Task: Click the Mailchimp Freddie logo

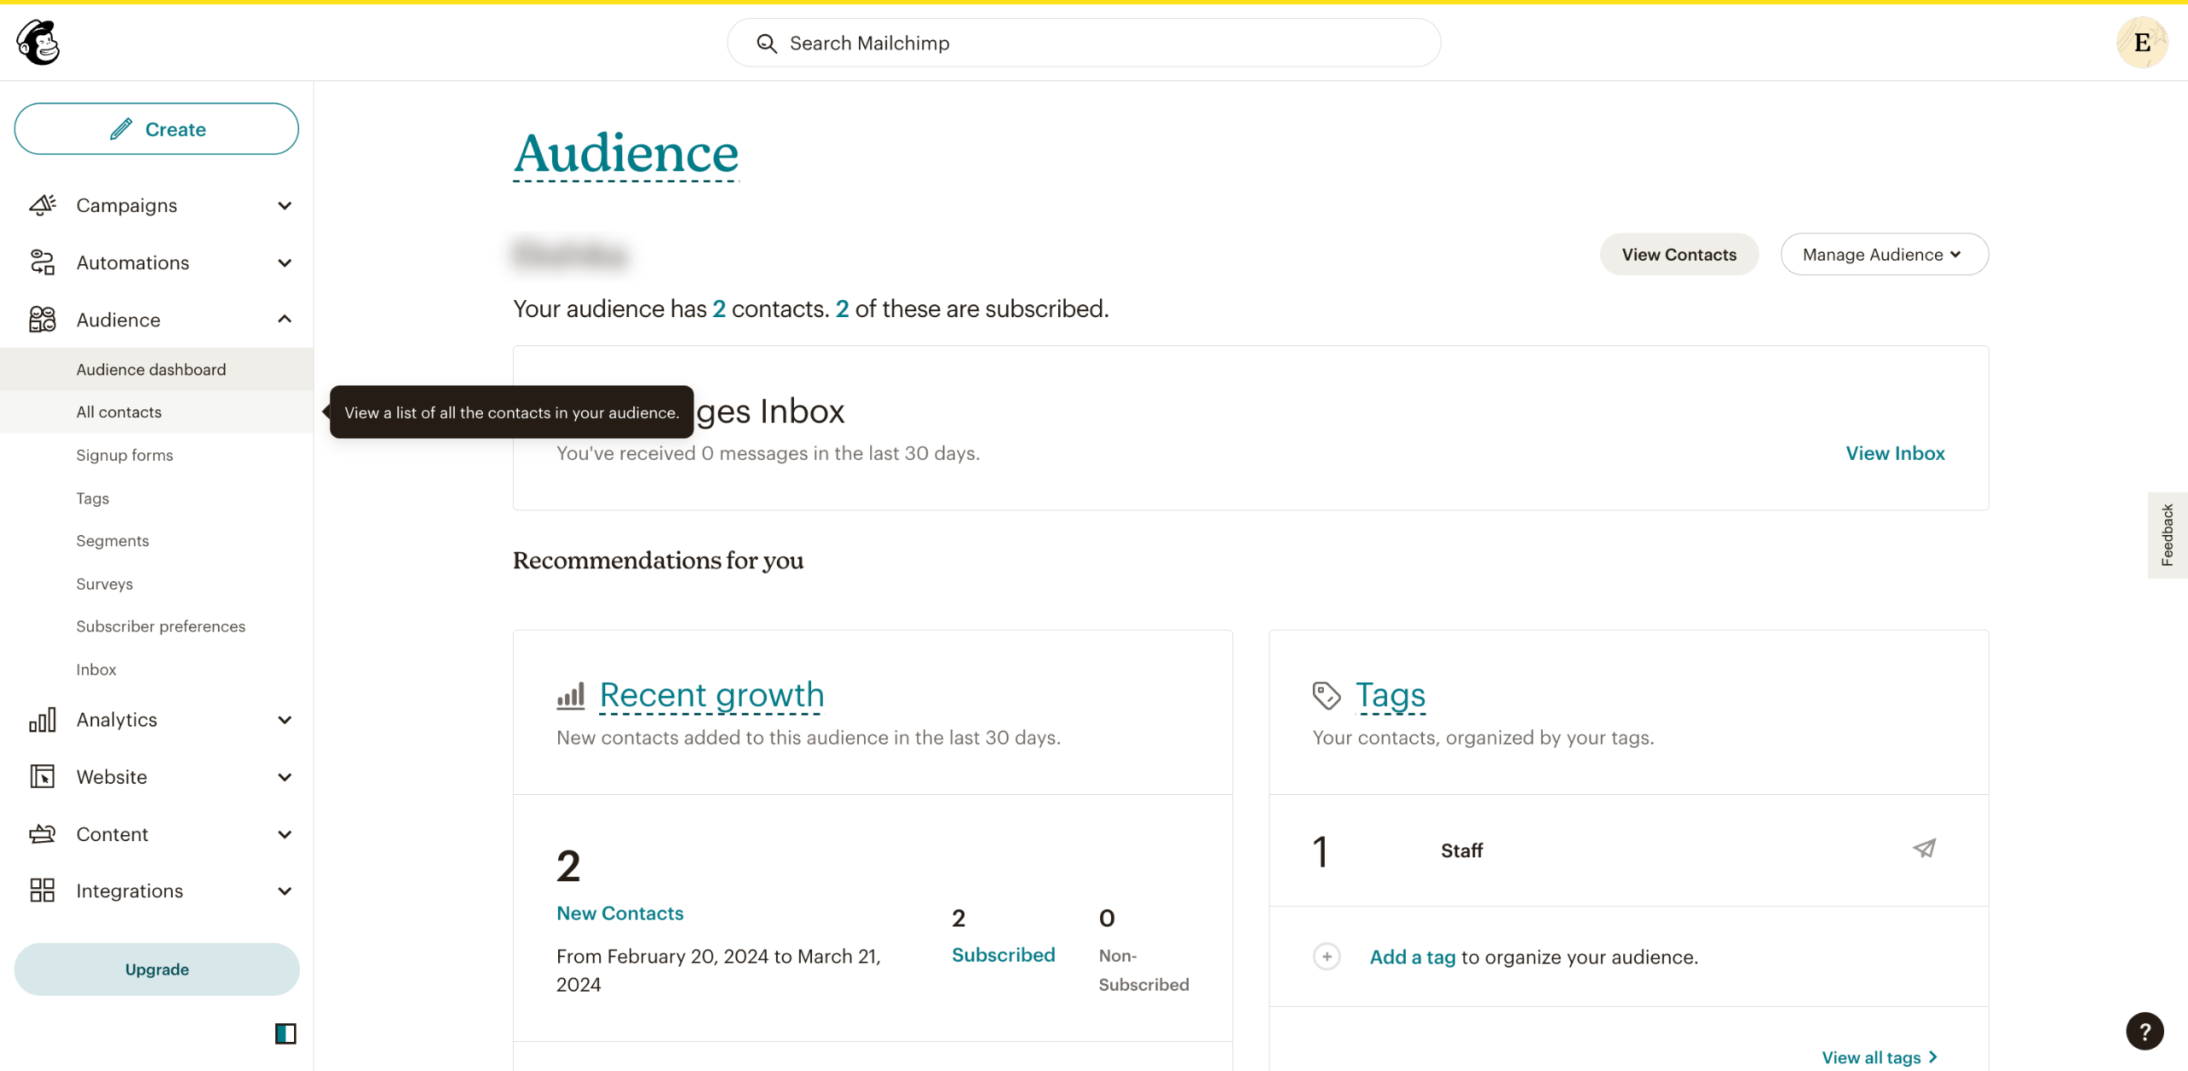Action: click(38, 42)
